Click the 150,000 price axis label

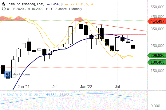[157, 71]
